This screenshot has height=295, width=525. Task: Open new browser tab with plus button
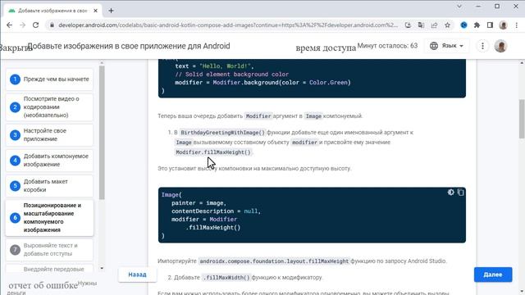pyautogui.click(x=112, y=11)
